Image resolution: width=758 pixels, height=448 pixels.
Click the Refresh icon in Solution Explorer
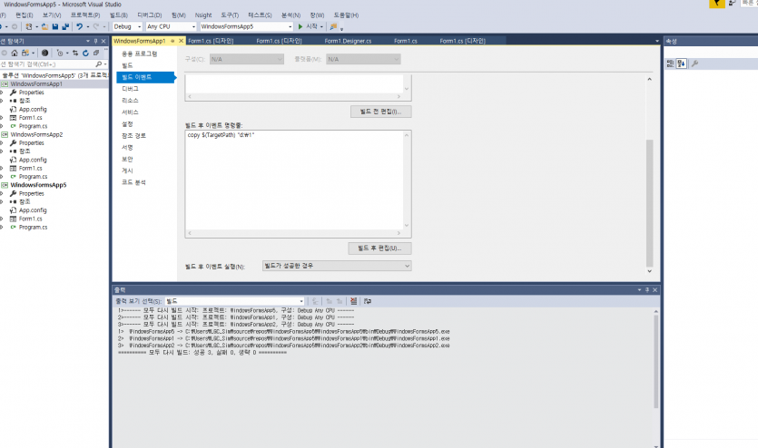tap(85, 54)
